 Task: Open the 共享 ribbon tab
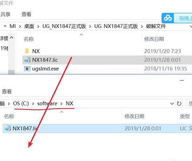[5, 14]
